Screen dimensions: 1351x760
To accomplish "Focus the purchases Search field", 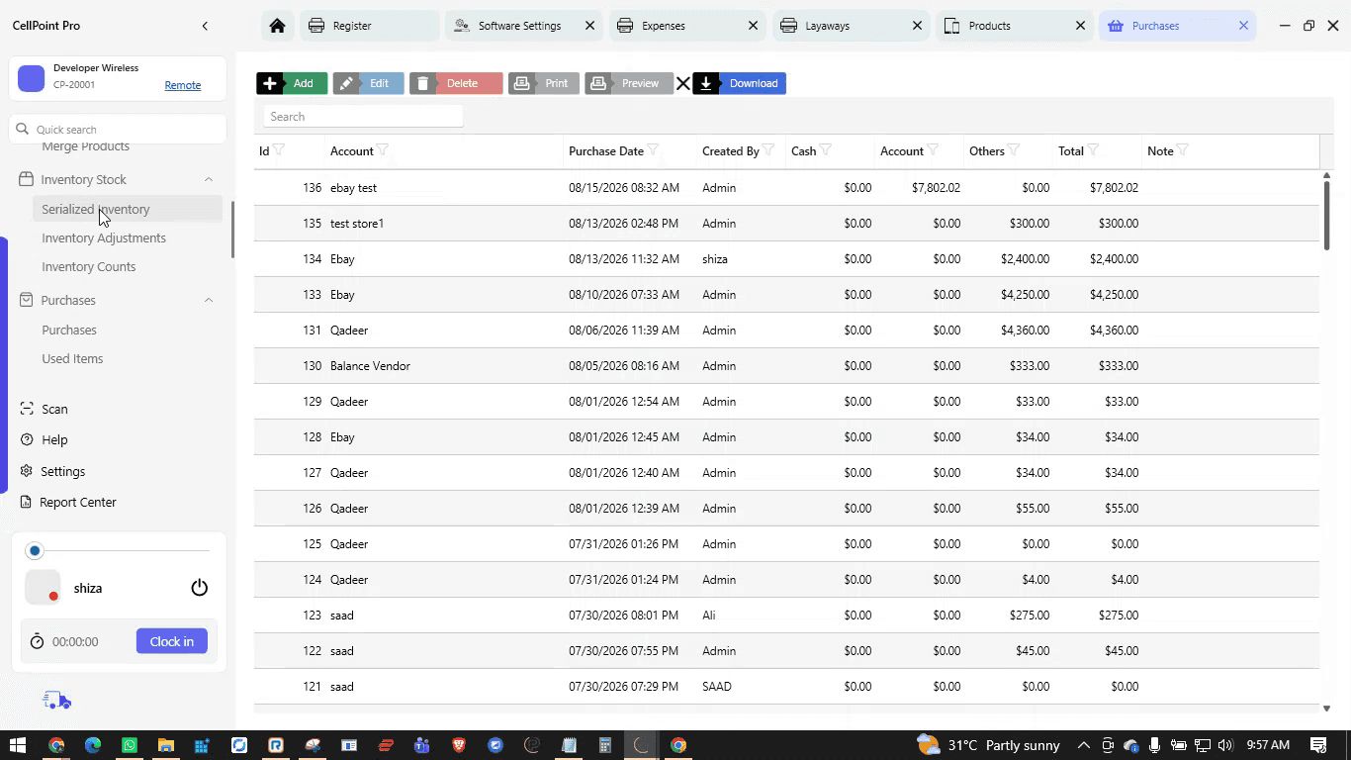I will pyautogui.click(x=363, y=117).
